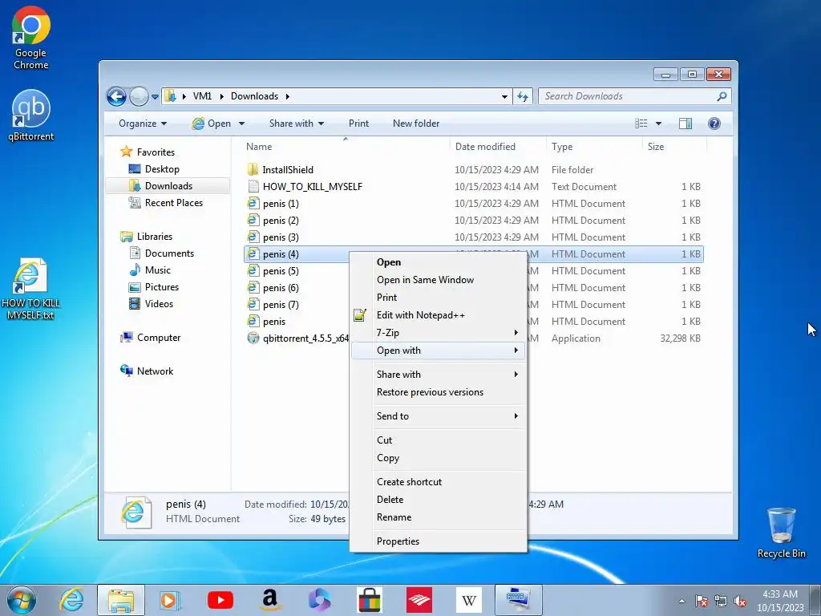Image resolution: width=821 pixels, height=616 pixels.
Task: Open Explorer help question mark
Action: [714, 124]
